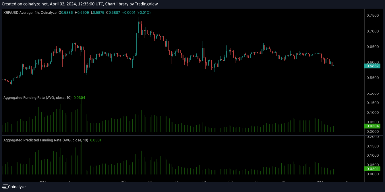The width and height of the screenshot is (385, 192).
Task: Click the closing price C0.5887 in legend
Action: pyautogui.click(x=113, y=13)
